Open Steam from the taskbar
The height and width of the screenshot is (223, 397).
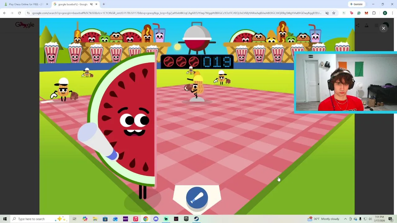196,219
